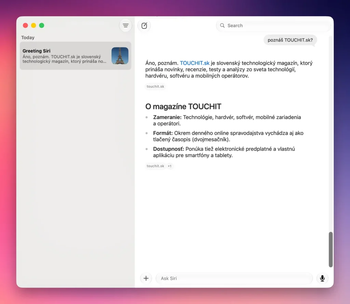Minimize the window with yellow button
The width and height of the screenshot is (350, 304).
click(x=33, y=25)
